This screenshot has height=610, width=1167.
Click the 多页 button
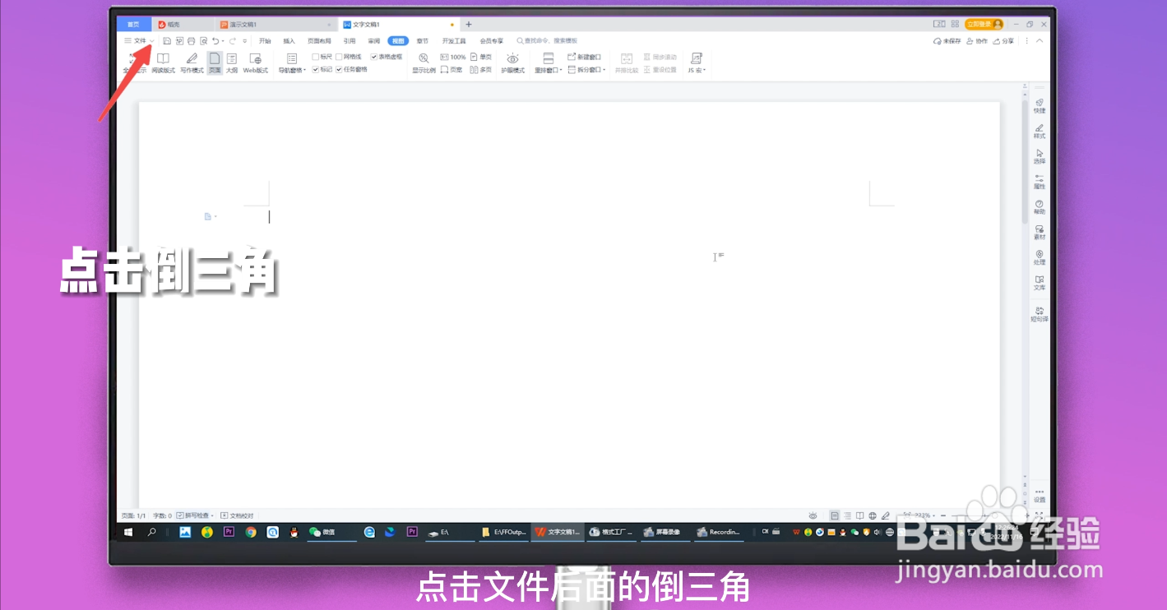pyautogui.click(x=481, y=70)
